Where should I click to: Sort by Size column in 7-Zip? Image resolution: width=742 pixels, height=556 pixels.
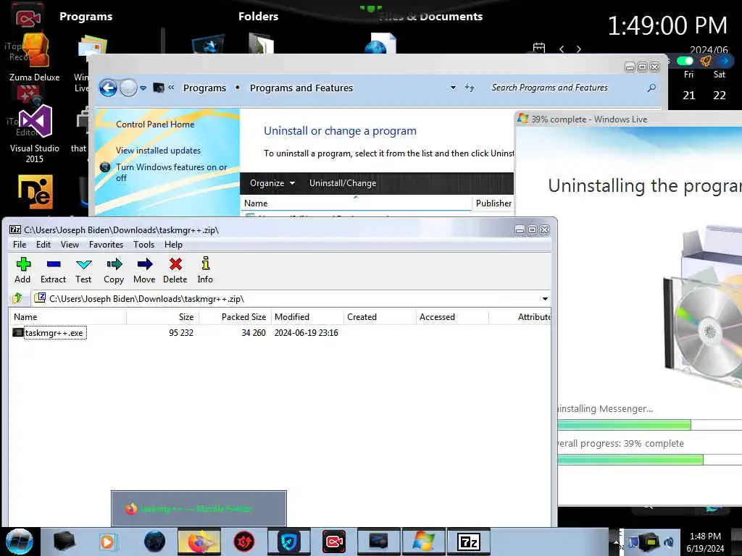pos(163,317)
